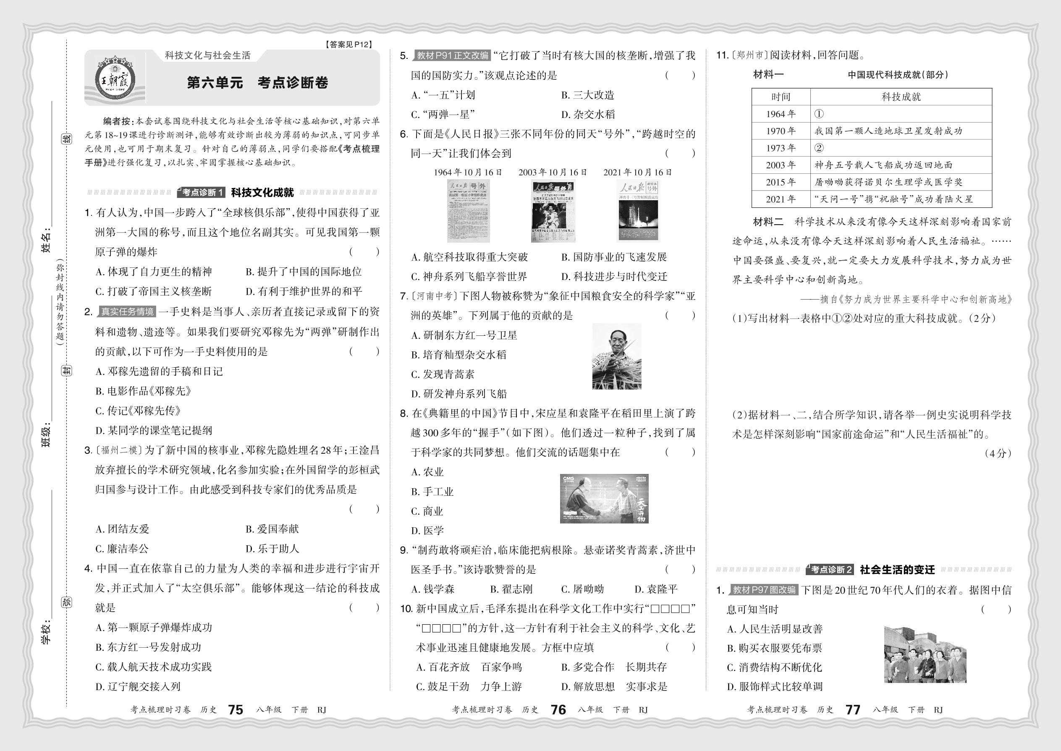Click the 教材P91正文改编 tag

coord(451,55)
